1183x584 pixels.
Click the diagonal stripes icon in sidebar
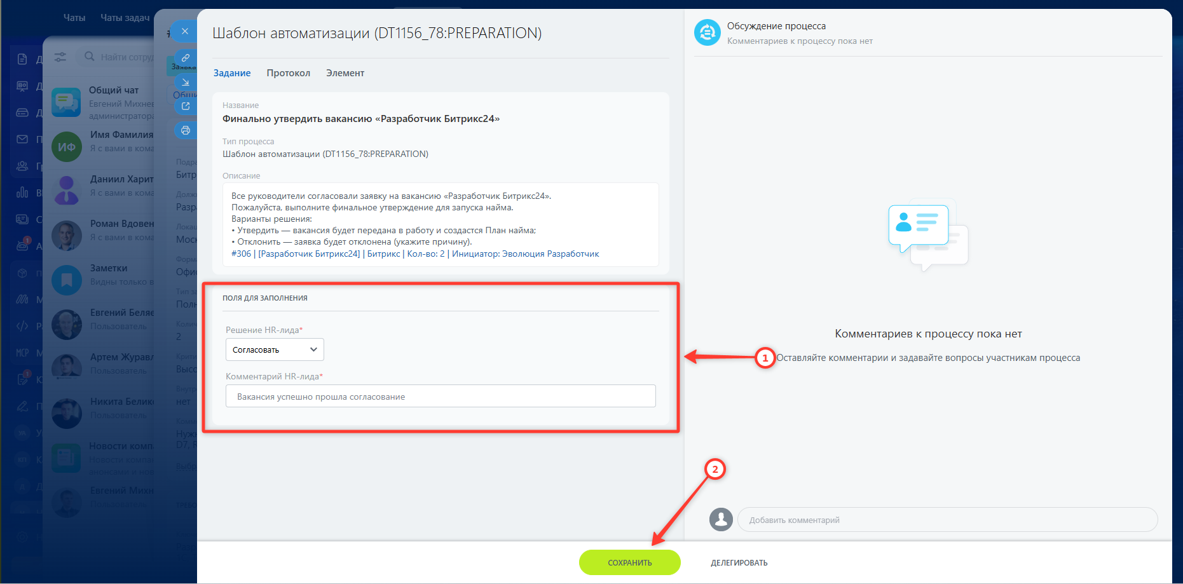[22, 299]
